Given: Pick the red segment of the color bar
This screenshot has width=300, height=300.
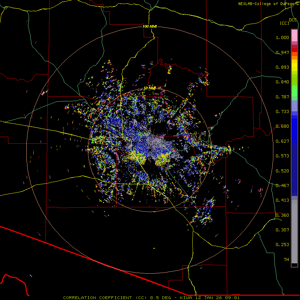Looking at the screenshot, I should [x=294, y=50].
